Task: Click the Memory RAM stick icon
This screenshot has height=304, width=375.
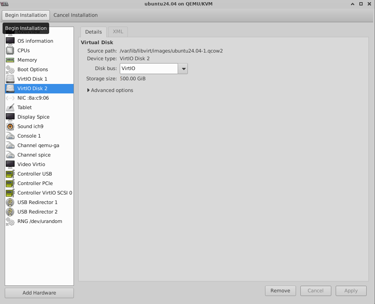Action: [x=10, y=60]
